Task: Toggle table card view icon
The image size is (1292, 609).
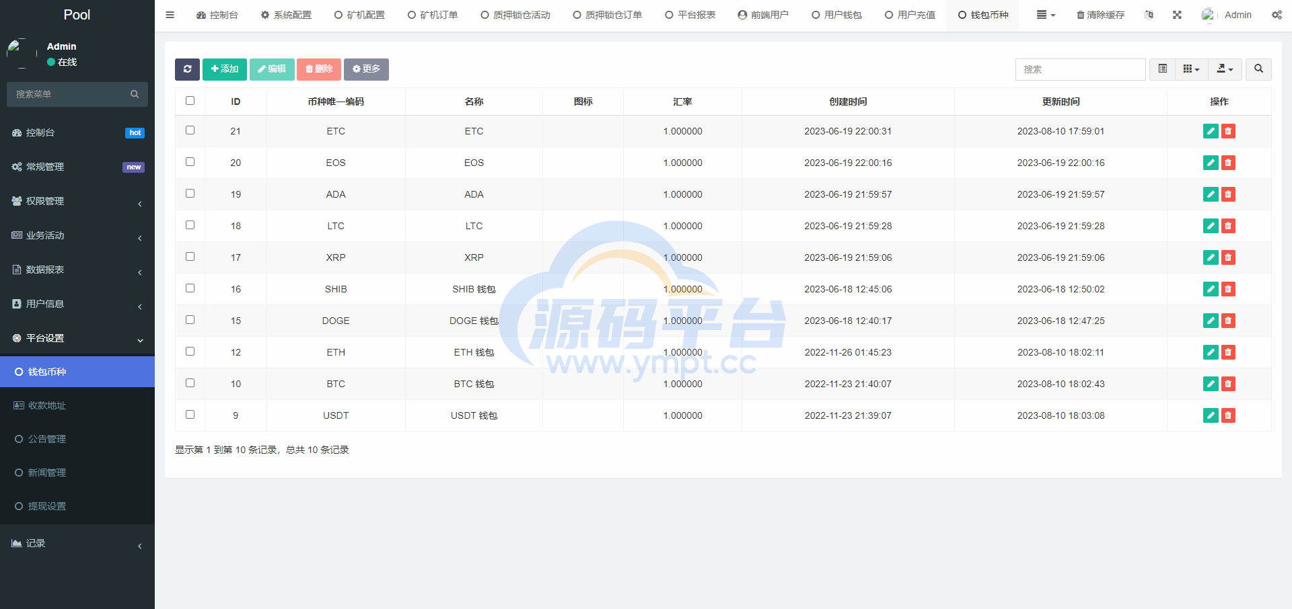Action: [1162, 69]
